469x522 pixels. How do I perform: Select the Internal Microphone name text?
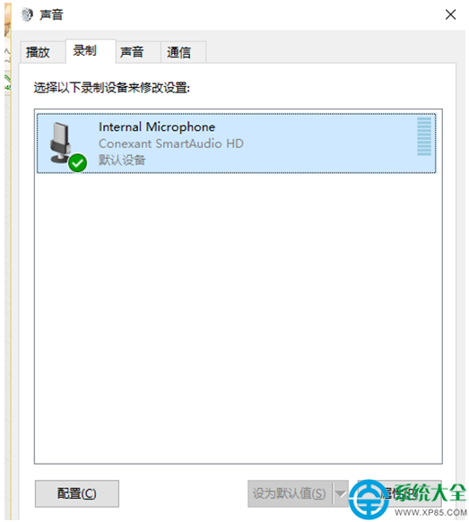(157, 126)
